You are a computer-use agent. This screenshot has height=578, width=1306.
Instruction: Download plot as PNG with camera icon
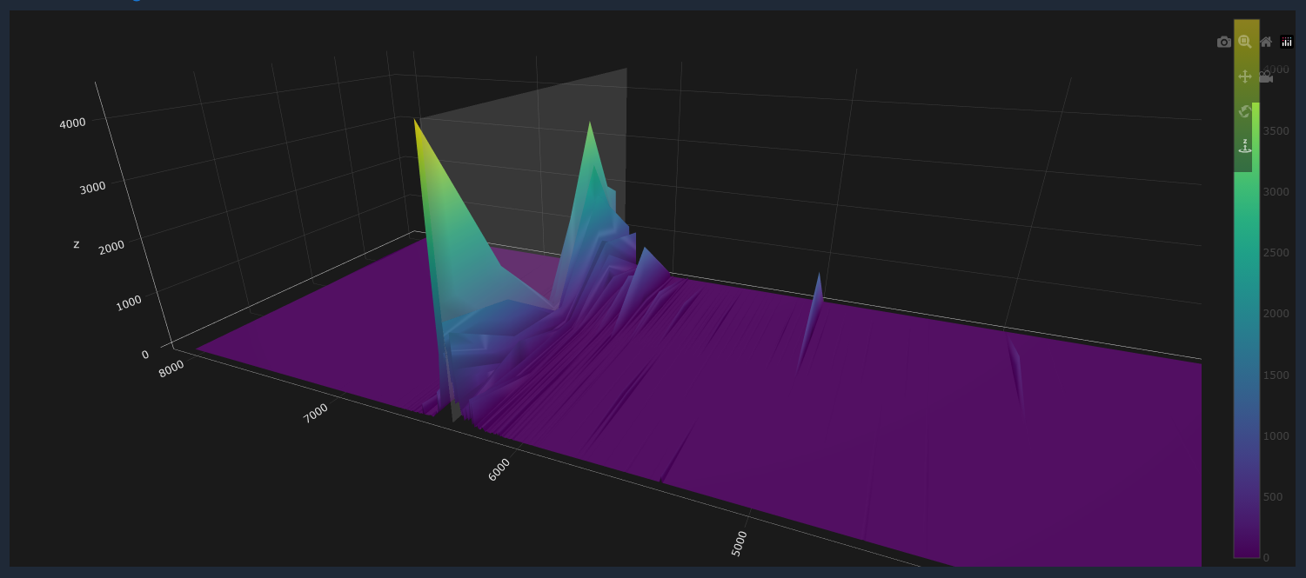pyautogui.click(x=1224, y=42)
